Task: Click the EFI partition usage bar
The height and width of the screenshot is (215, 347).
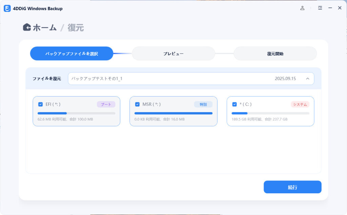Action: (x=76, y=113)
